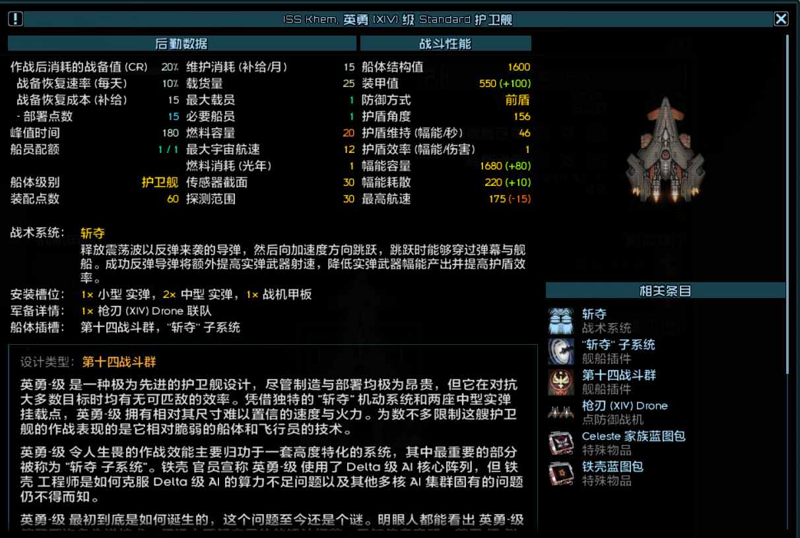Click the 220 (+10) flux dissipation value

coord(508,183)
